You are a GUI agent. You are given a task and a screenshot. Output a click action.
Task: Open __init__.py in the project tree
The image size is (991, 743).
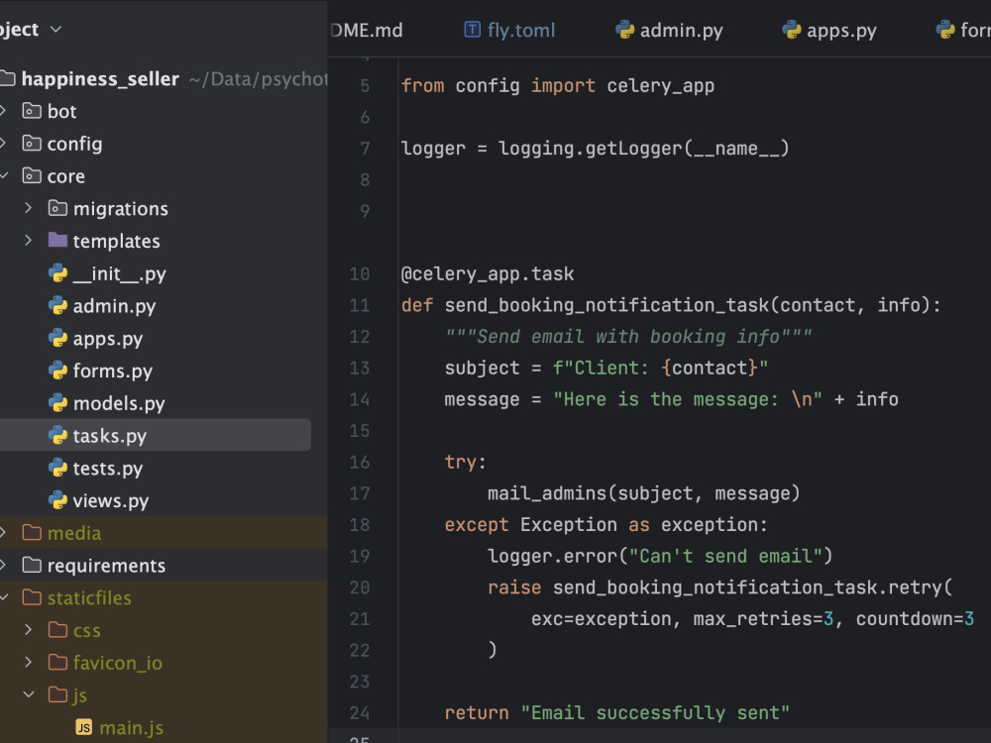[x=120, y=273]
